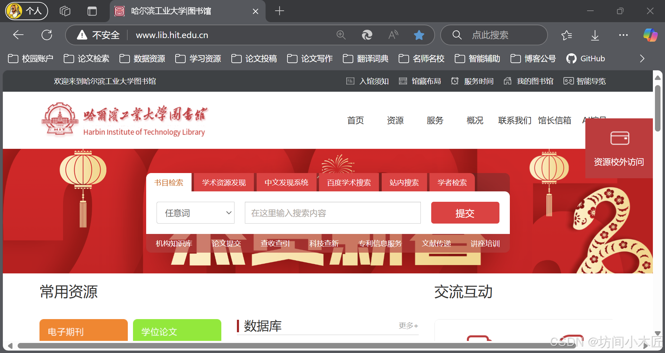Open the 博客公号 bookmark folder

[533, 58]
